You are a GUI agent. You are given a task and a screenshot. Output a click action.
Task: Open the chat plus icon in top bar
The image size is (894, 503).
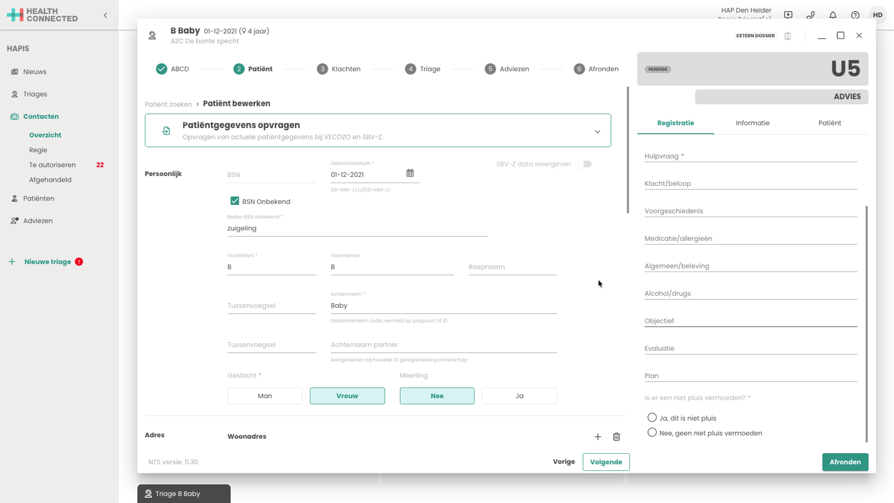pos(788,15)
